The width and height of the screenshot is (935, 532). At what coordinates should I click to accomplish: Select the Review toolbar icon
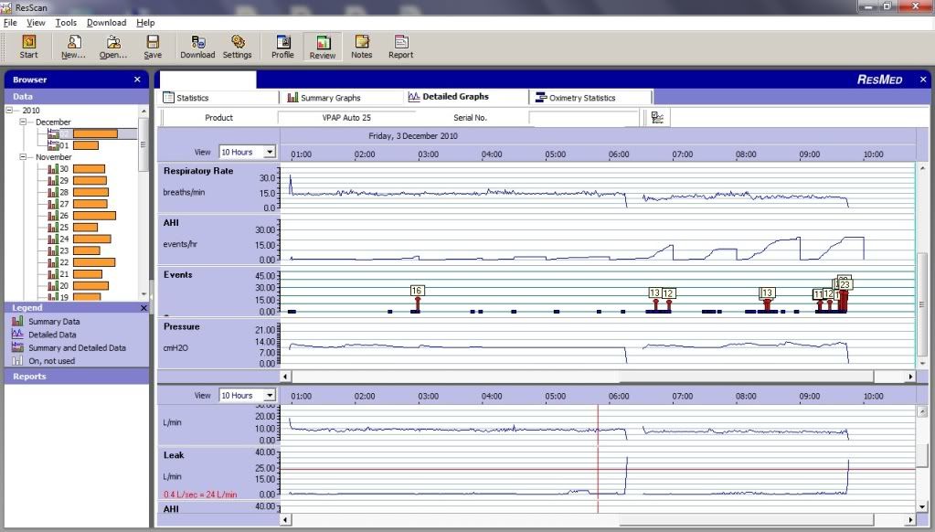point(323,48)
